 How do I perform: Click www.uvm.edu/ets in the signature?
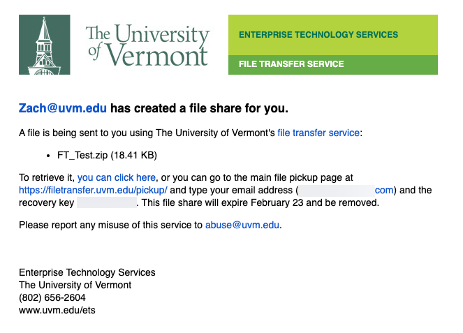coord(57,310)
